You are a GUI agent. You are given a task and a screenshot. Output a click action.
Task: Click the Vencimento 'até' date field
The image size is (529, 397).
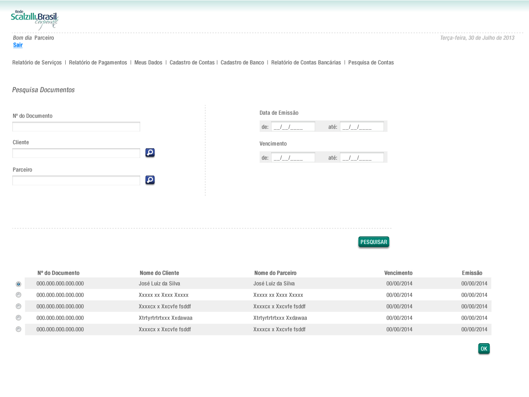pyautogui.click(x=361, y=157)
